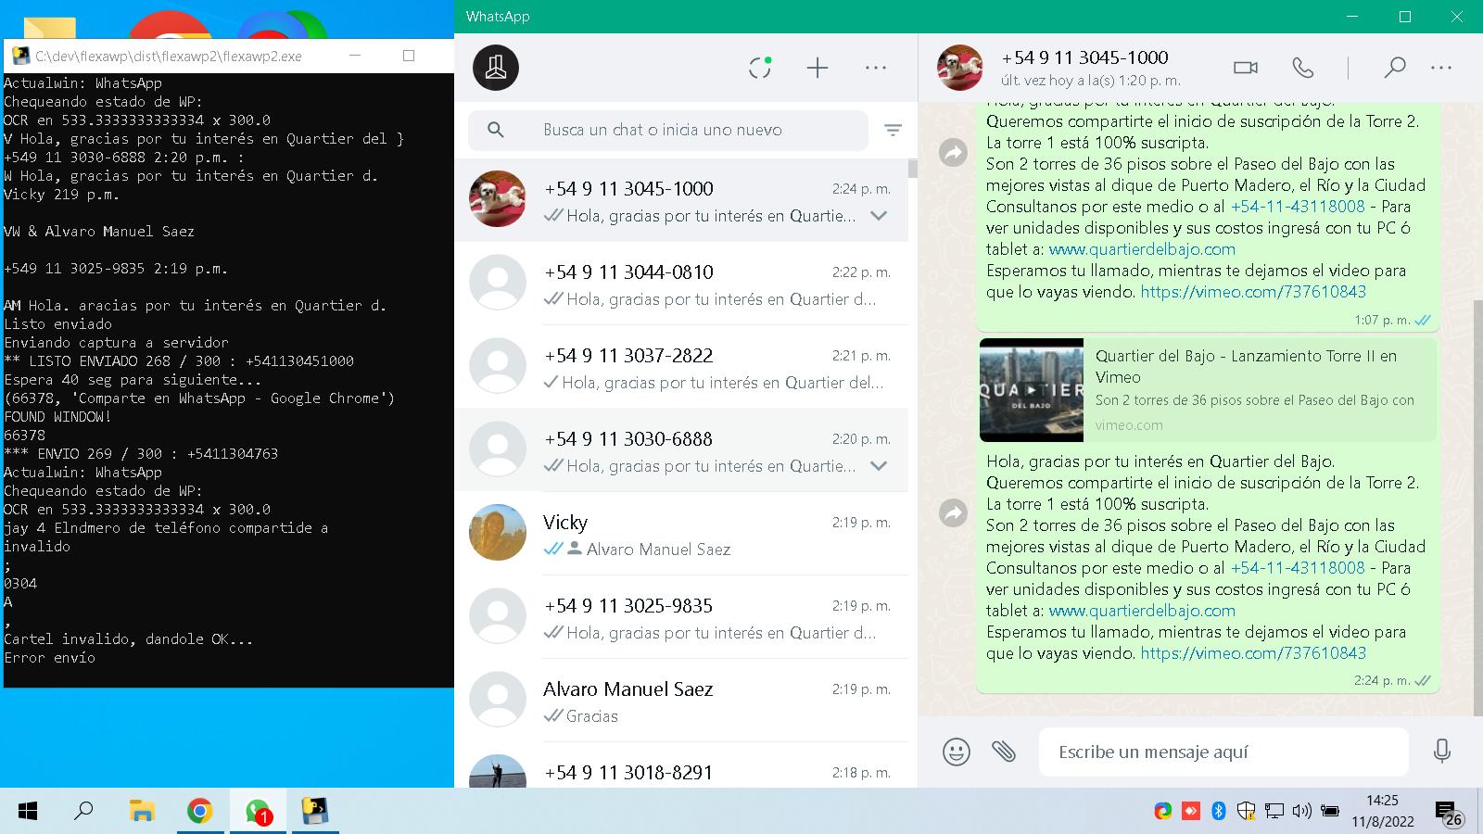Open Windows Security tray icon
This screenshot has width=1483, height=834.
click(x=1247, y=812)
